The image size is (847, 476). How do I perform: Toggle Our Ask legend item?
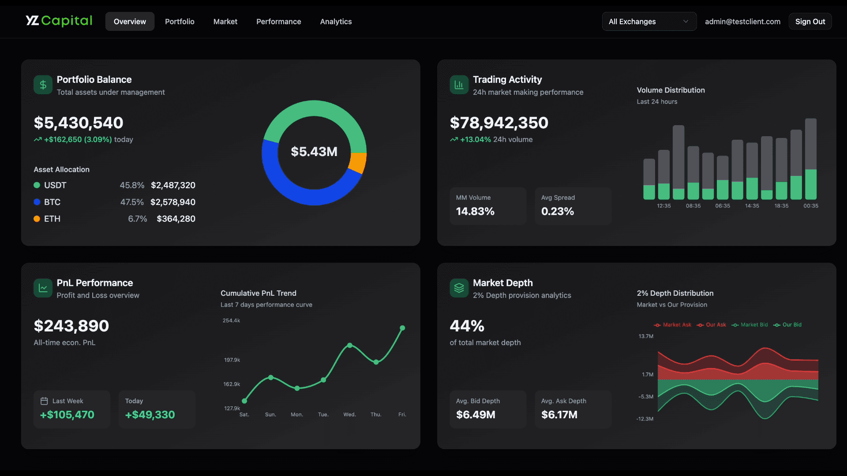coord(711,325)
